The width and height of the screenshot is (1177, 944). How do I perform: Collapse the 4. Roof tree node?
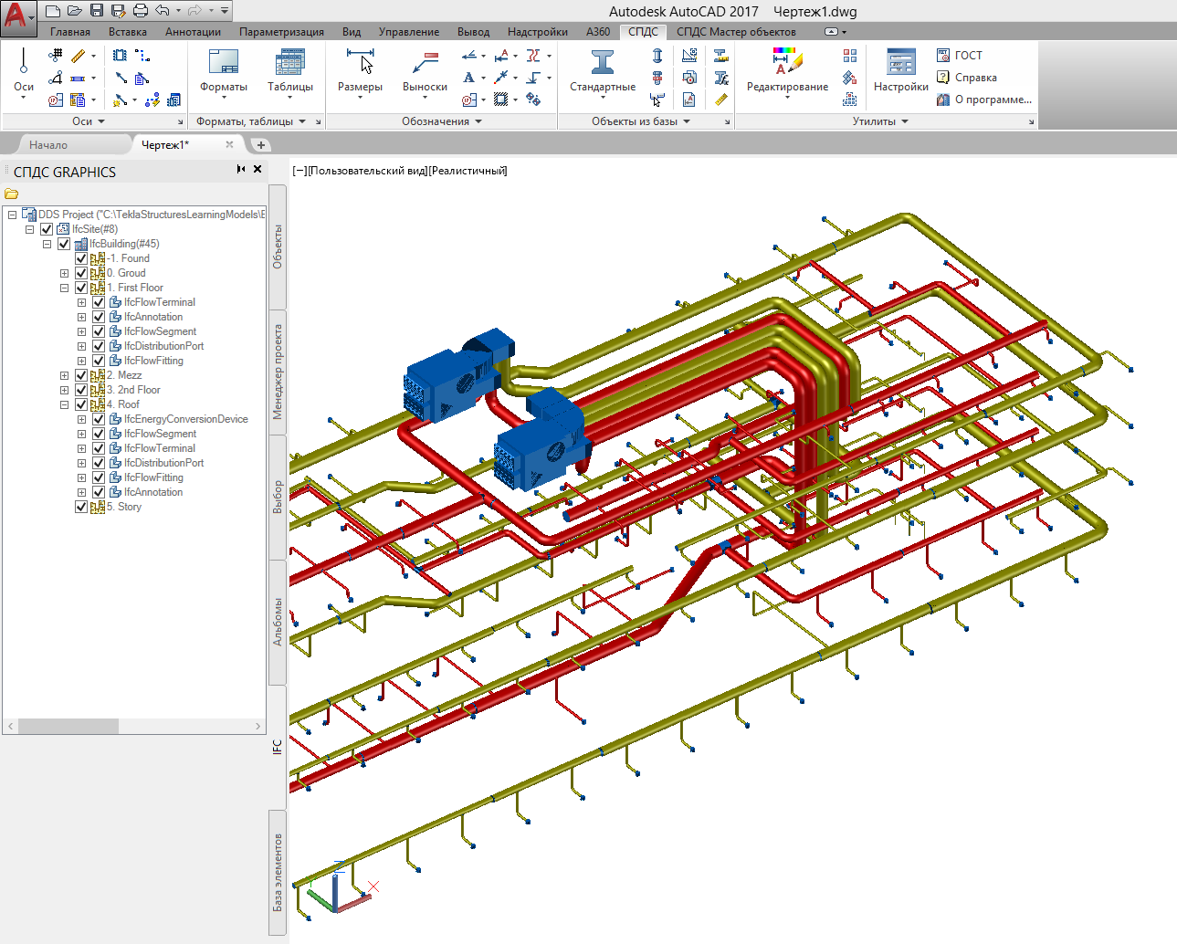click(x=64, y=404)
